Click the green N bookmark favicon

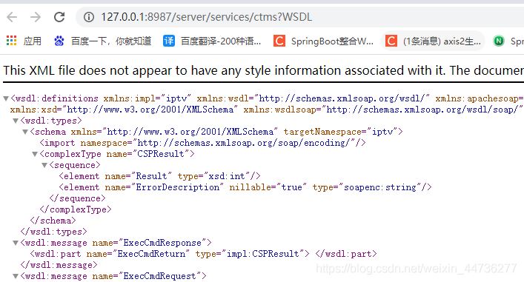point(499,41)
